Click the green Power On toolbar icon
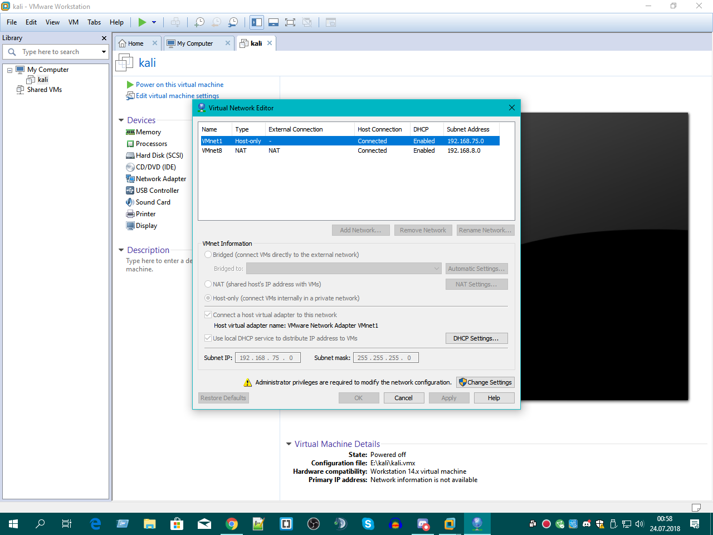 [142, 22]
